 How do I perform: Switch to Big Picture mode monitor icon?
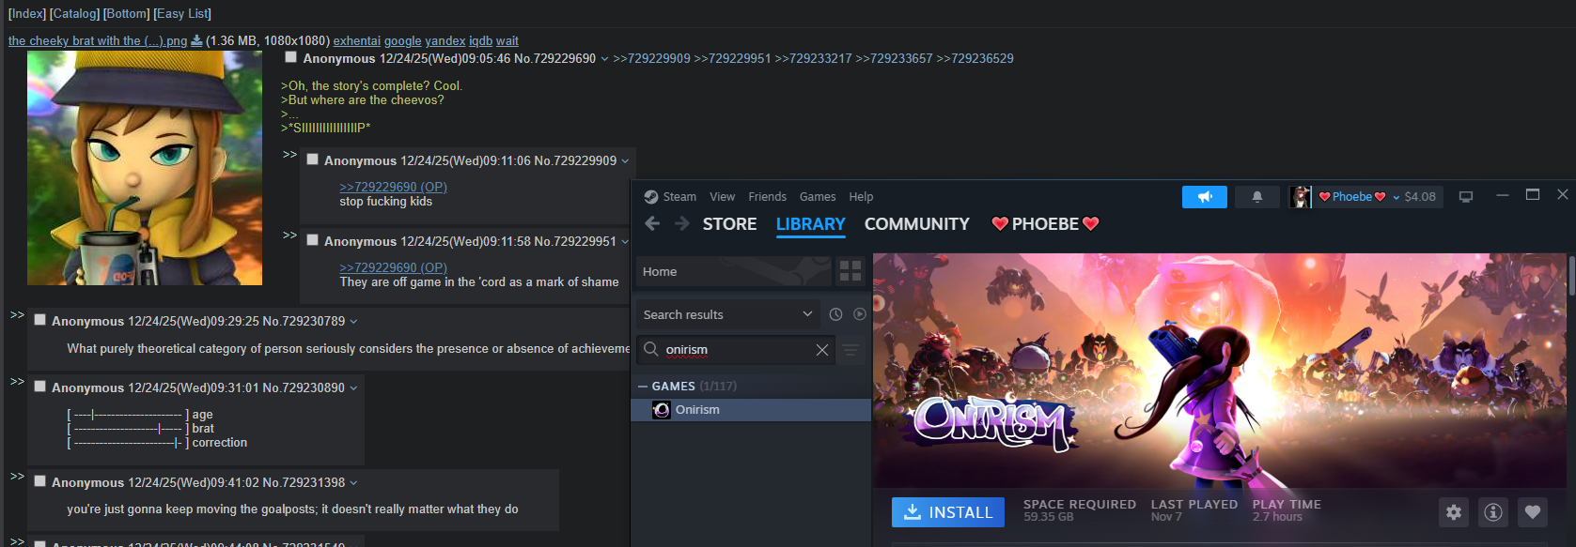pyautogui.click(x=1465, y=197)
